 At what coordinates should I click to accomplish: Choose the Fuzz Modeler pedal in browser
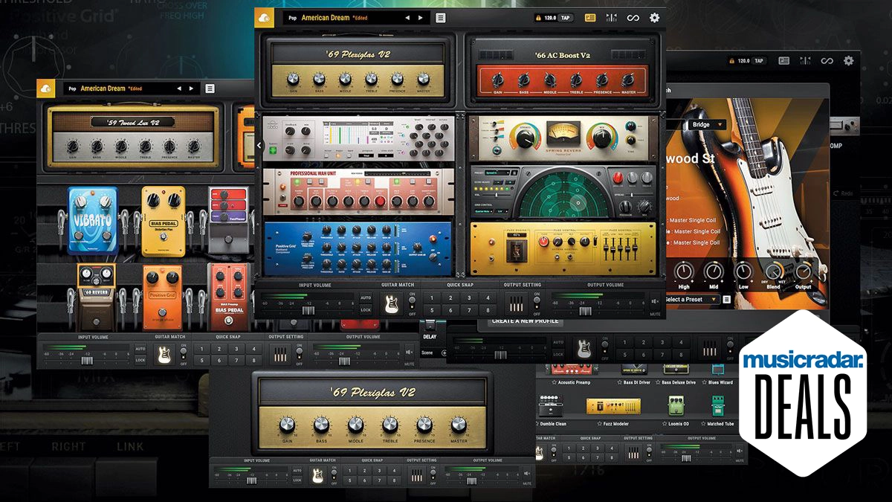click(613, 406)
